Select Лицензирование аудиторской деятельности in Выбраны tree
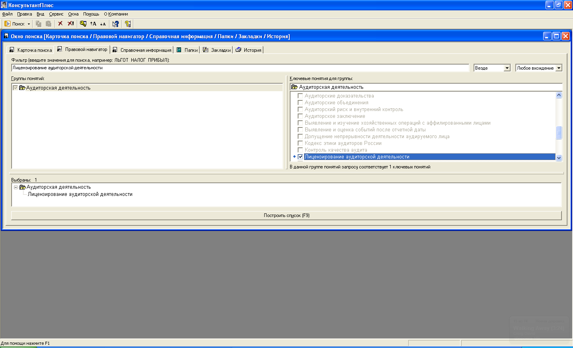 coord(80,194)
